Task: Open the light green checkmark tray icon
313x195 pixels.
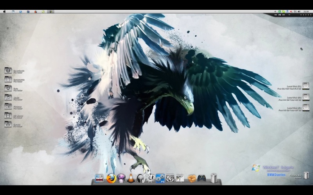Action: (x=283, y=12)
